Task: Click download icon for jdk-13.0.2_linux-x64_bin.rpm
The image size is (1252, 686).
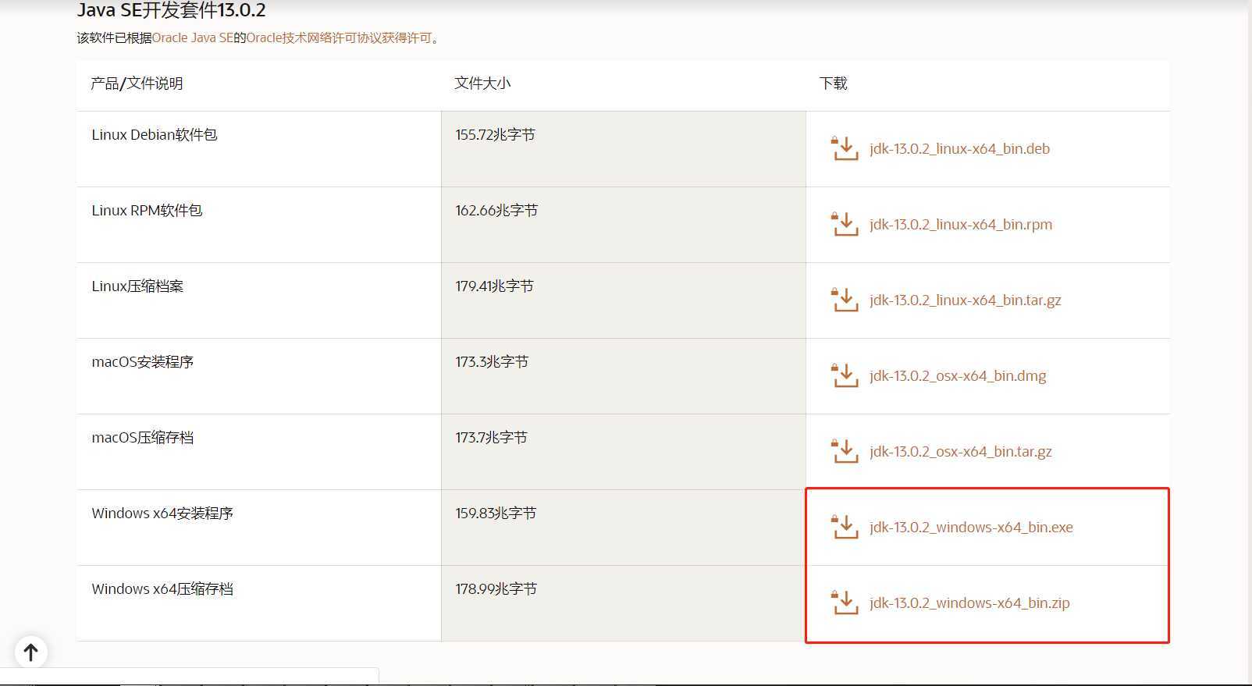Action: (x=845, y=224)
